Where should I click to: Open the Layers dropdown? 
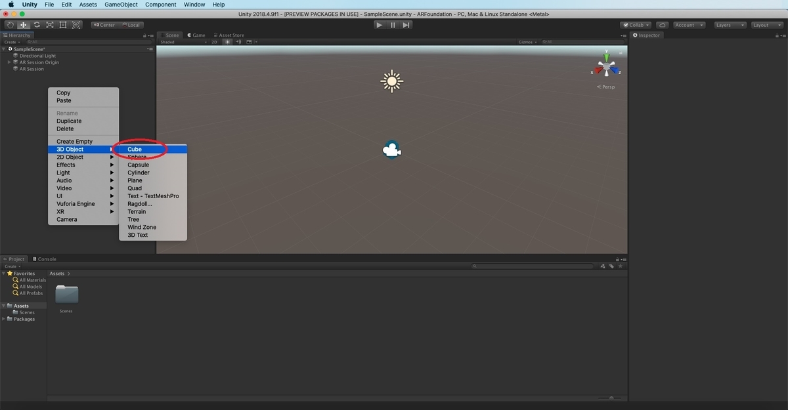[730, 25]
